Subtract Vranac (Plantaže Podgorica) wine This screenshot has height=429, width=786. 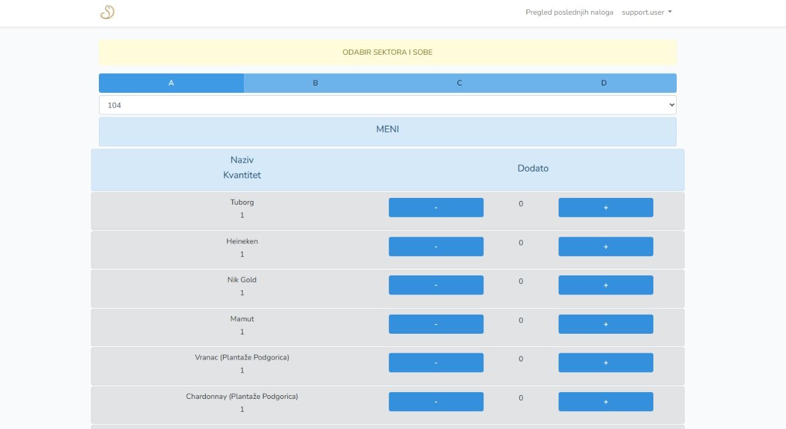pyautogui.click(x=436, y=363)
